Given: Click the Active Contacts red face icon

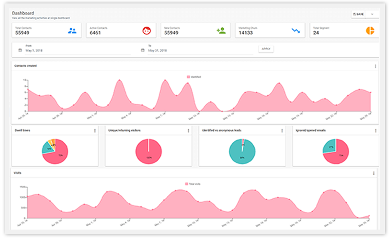Looking at the screenshot, I should click(x=147, y=31).
